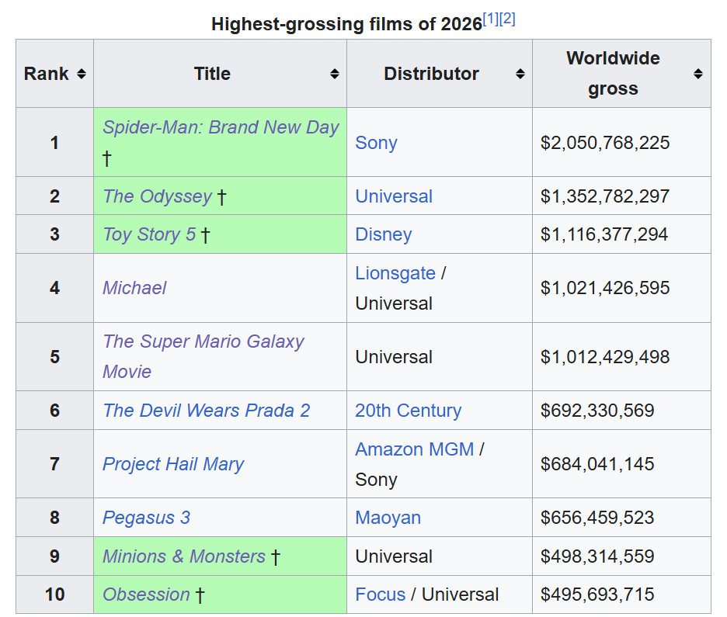Image resolution: width=727 pixels, height=617 pixels.
Task: Open Toy Story 5 film link
Action: [149, 234]
